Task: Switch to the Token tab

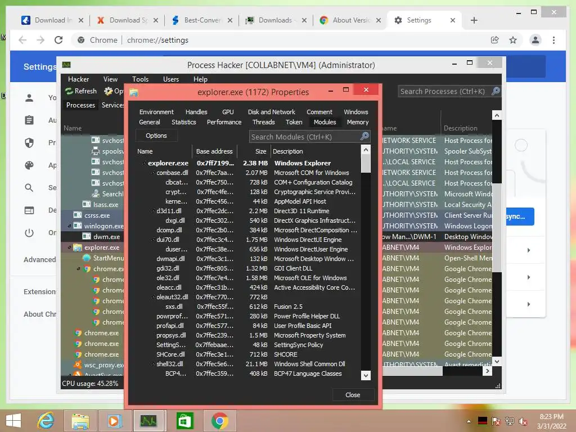Action: click(294, 122)
